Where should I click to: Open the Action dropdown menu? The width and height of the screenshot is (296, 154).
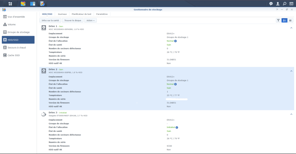pyautogui.click(x=90, y=20)
